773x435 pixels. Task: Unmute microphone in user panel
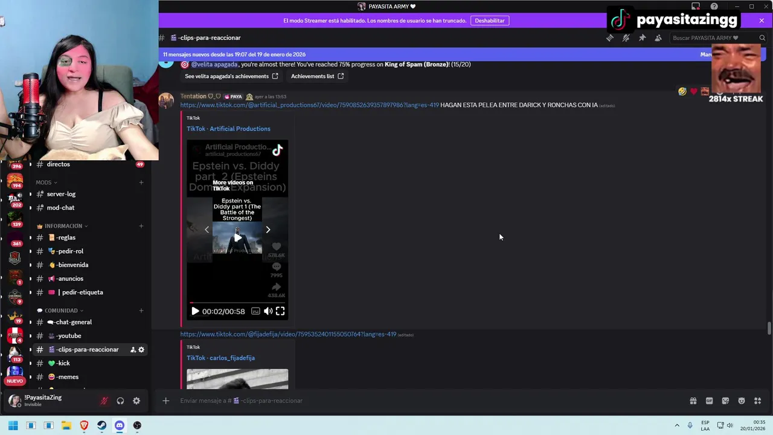coord(104,401)
